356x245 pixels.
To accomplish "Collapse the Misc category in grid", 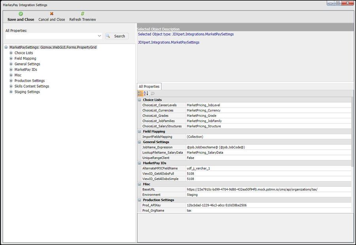I will coord(139,184).
